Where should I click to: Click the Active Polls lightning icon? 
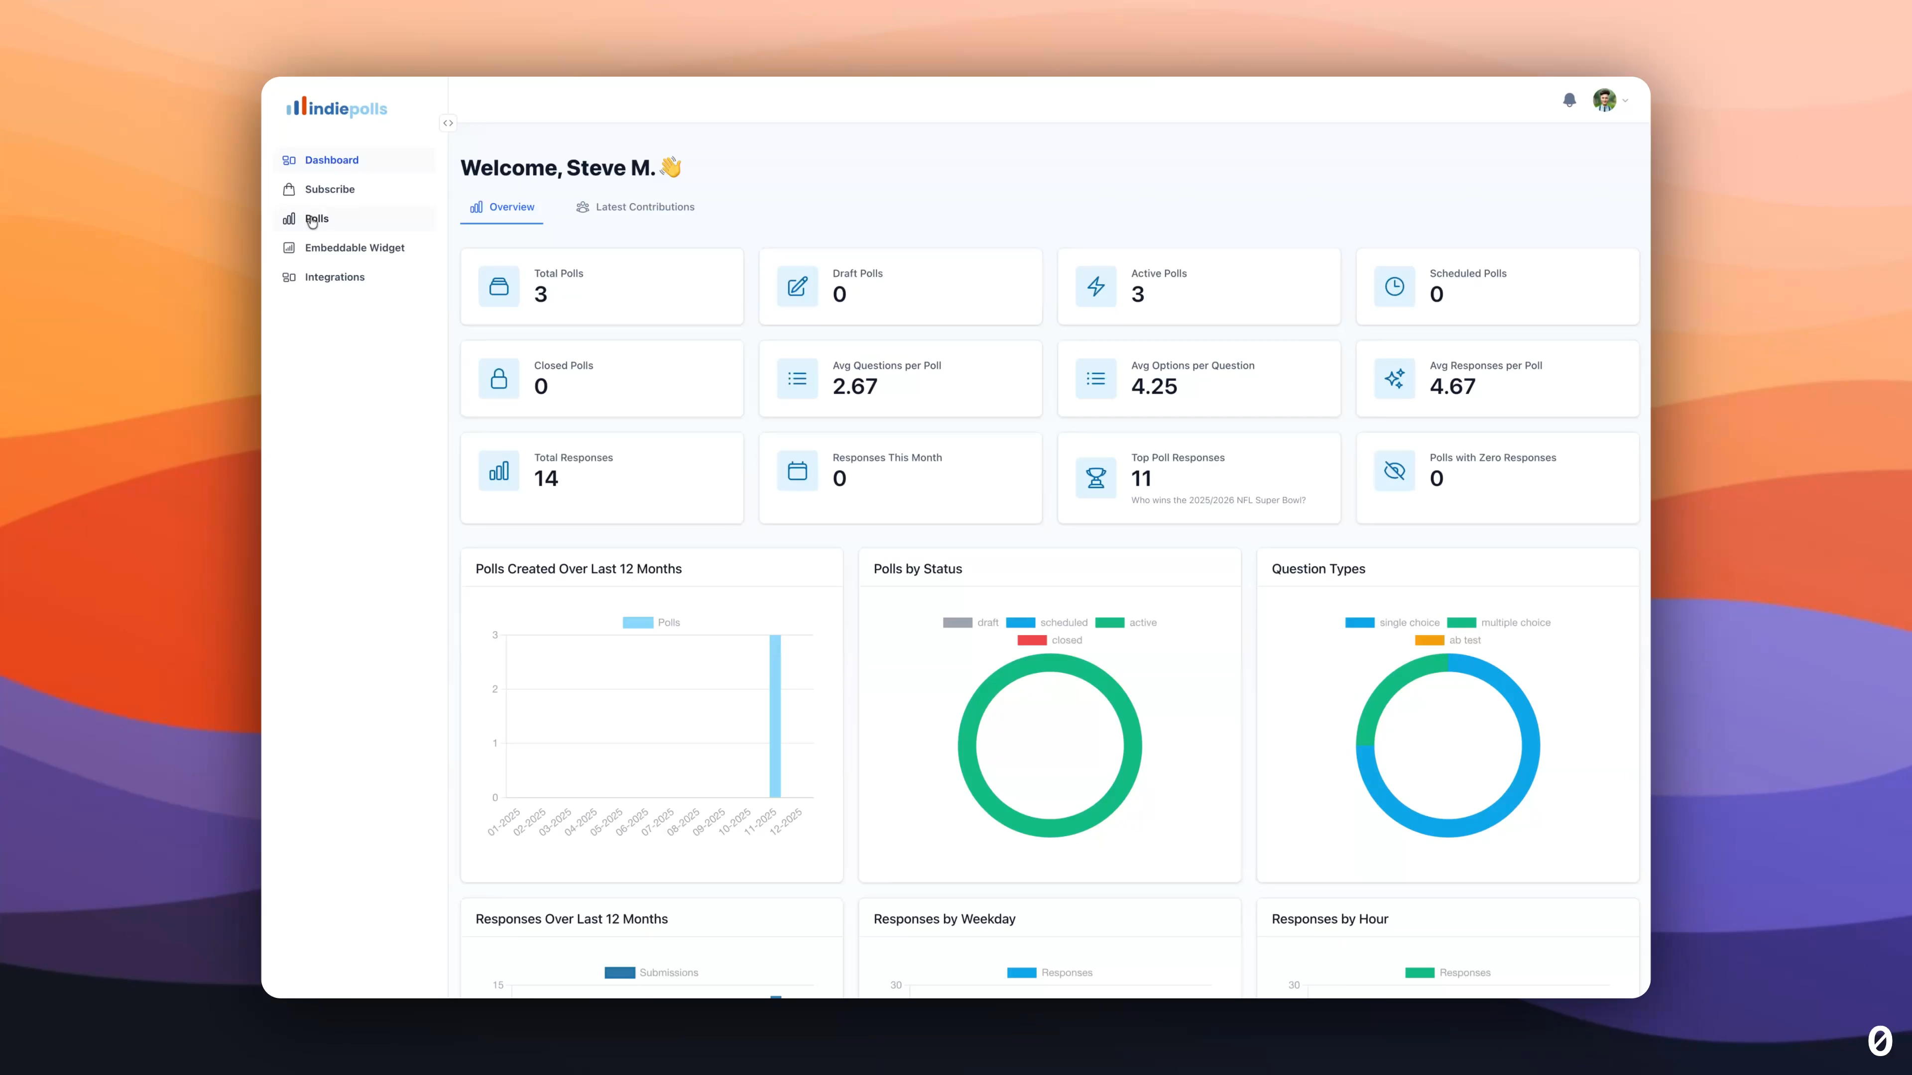[1096, 286]
